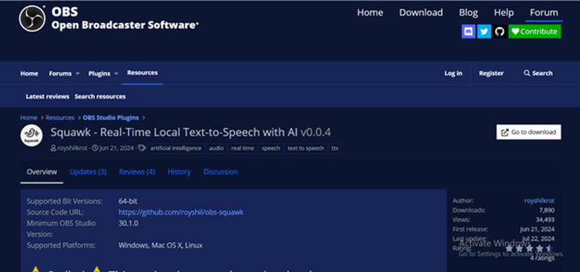
Task: Click royshilkrot in the Author sidebar
Action: (539, 201)
